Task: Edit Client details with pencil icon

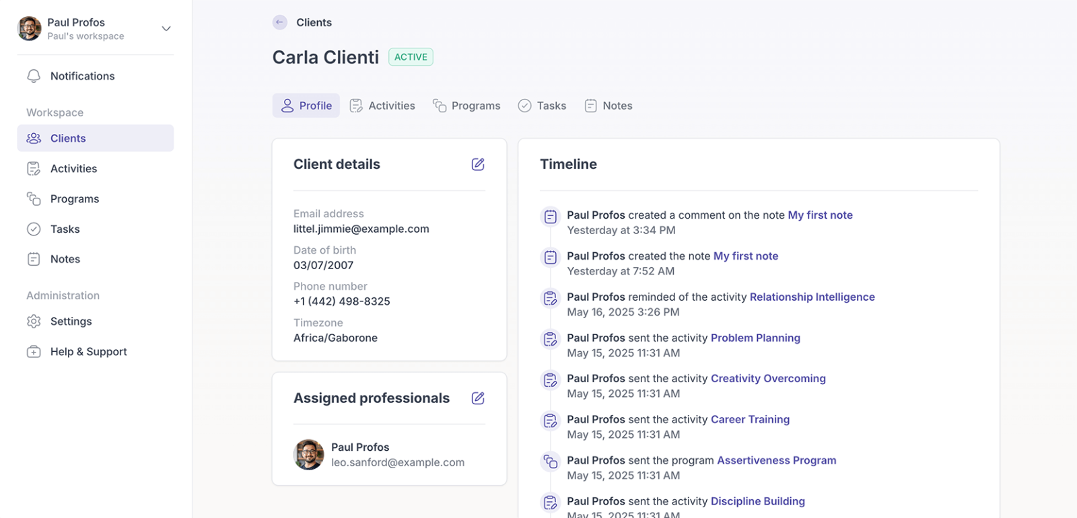Action: pos(478,164)
